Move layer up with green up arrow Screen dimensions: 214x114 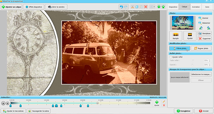click(x=163, y=7)
